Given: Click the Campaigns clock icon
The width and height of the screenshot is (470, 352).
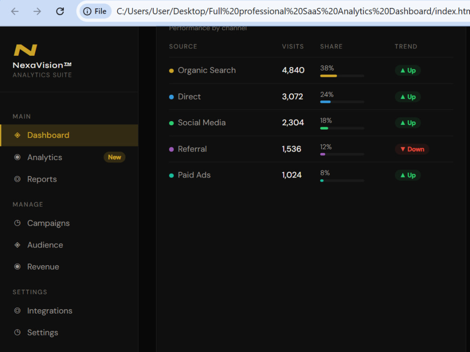Looking at the screenshot, I should (x=17, y=223).
